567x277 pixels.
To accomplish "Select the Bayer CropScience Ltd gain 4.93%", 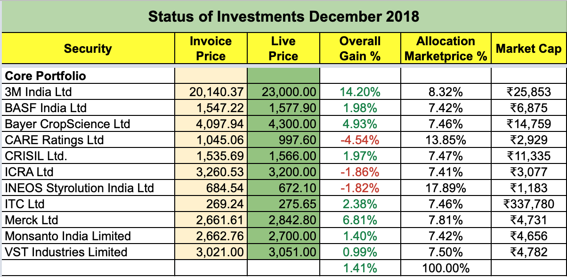I will (x=360, y=124).
